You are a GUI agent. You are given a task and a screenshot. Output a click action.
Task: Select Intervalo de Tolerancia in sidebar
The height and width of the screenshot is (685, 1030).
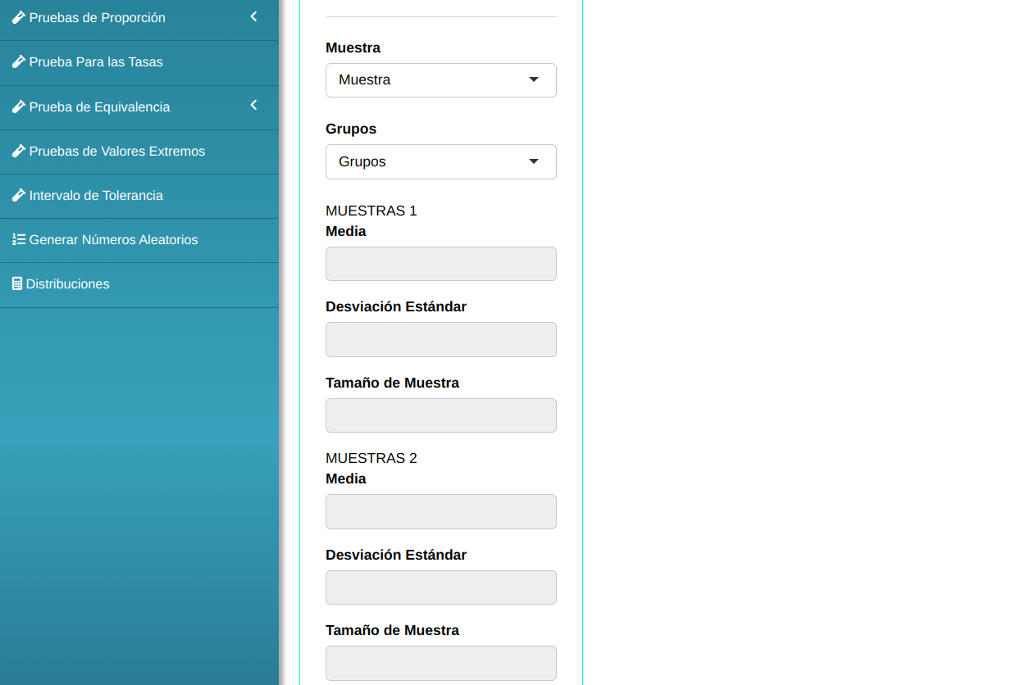(x=96, y=196)
